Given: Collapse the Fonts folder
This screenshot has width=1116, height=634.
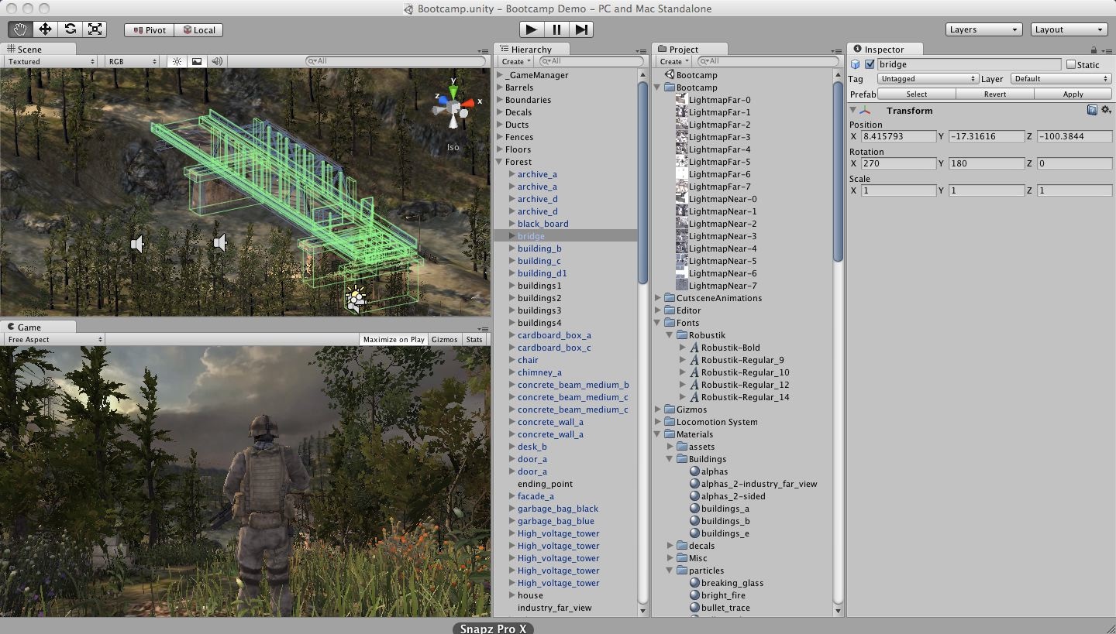Looking at the screenshot, I should (x=658, y=323).
